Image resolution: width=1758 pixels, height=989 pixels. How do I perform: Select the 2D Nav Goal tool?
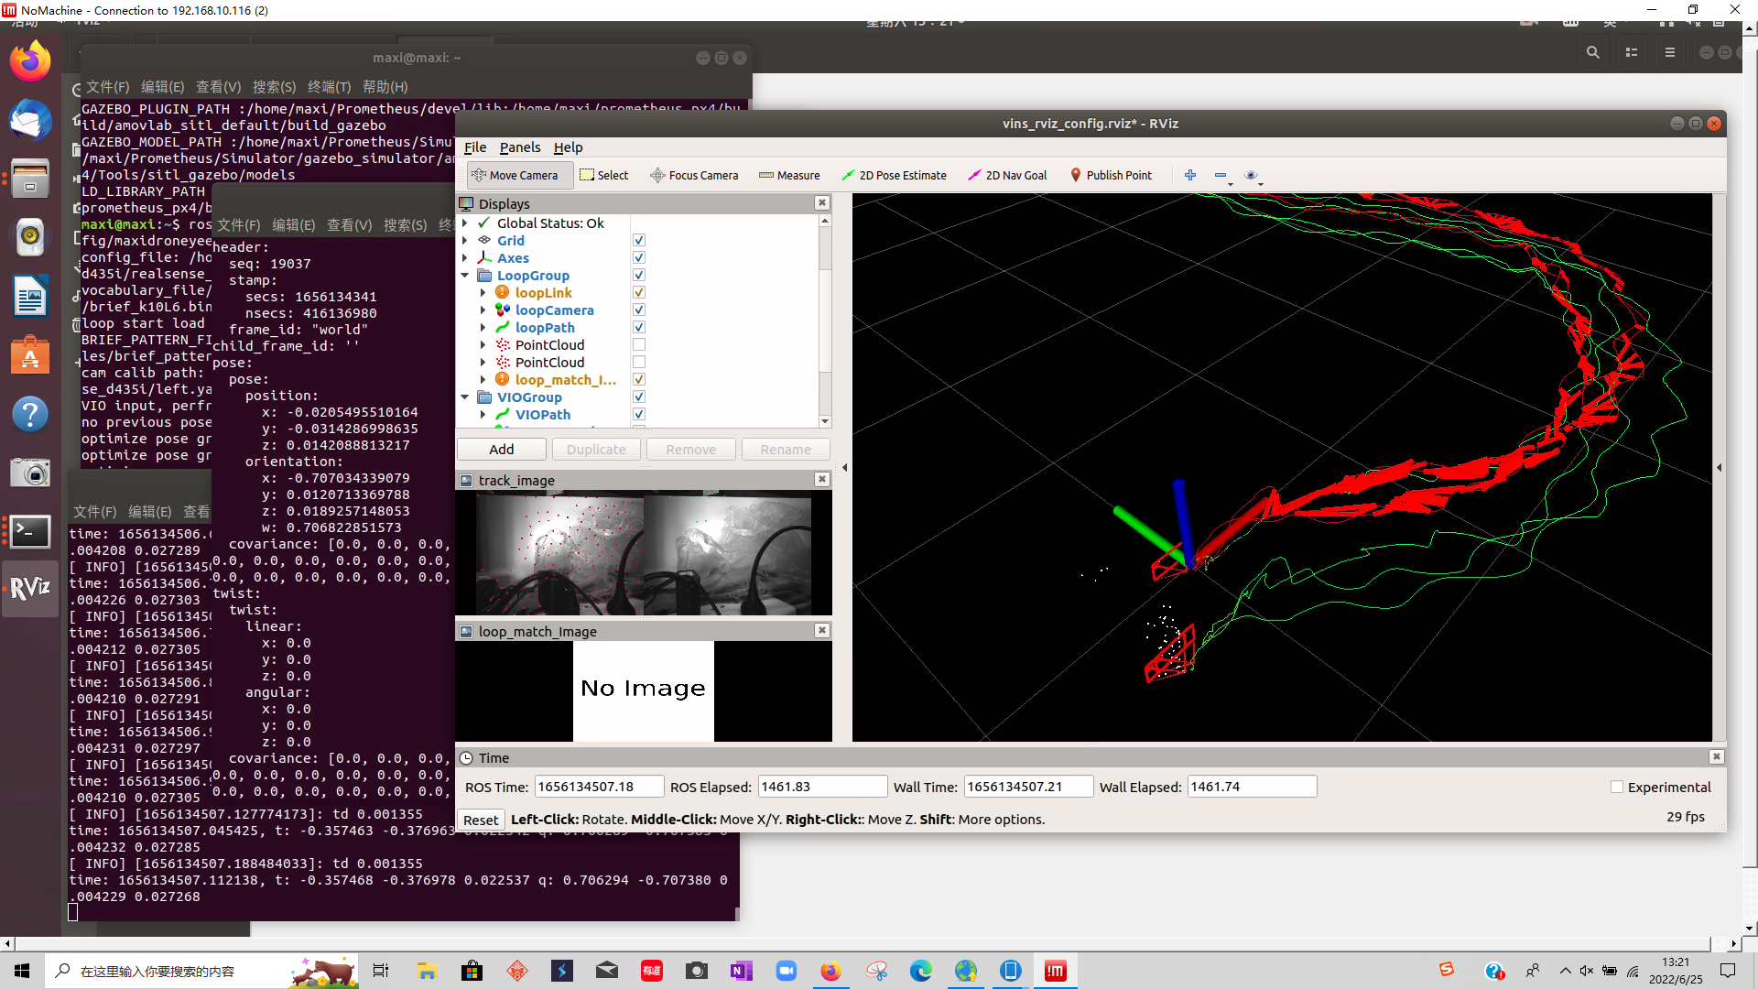pos(1007,175)
